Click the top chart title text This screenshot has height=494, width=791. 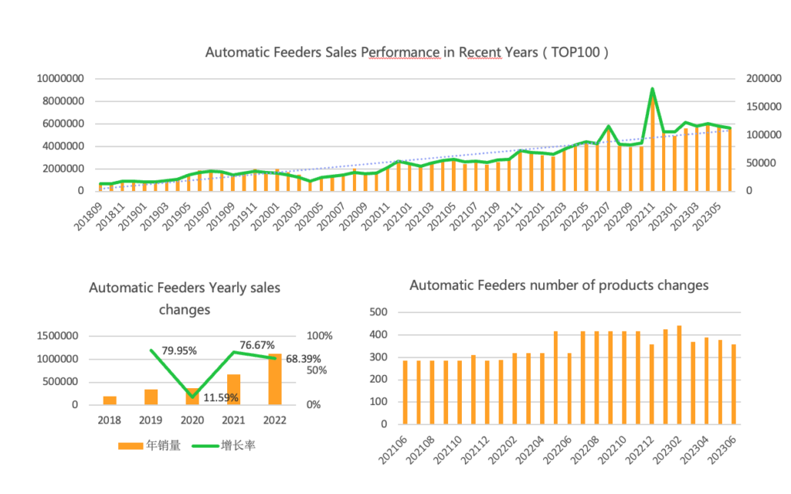pyautogui.click(x=406, y=53)
